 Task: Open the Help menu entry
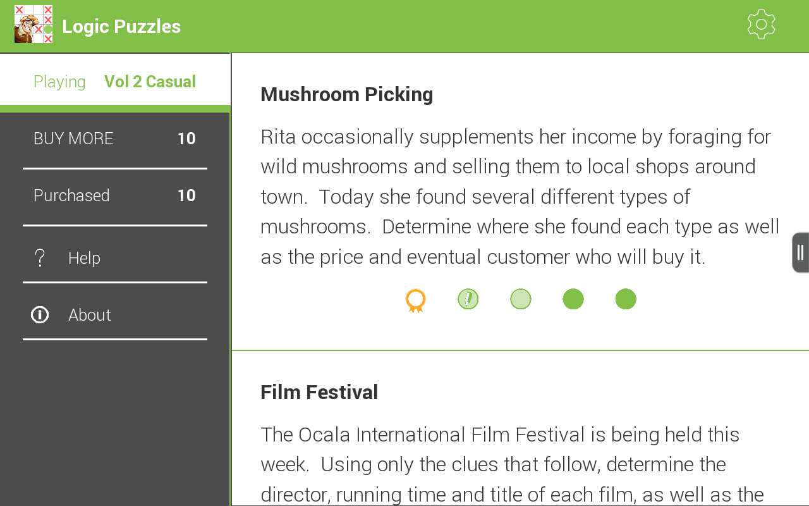tap(85, 258)
